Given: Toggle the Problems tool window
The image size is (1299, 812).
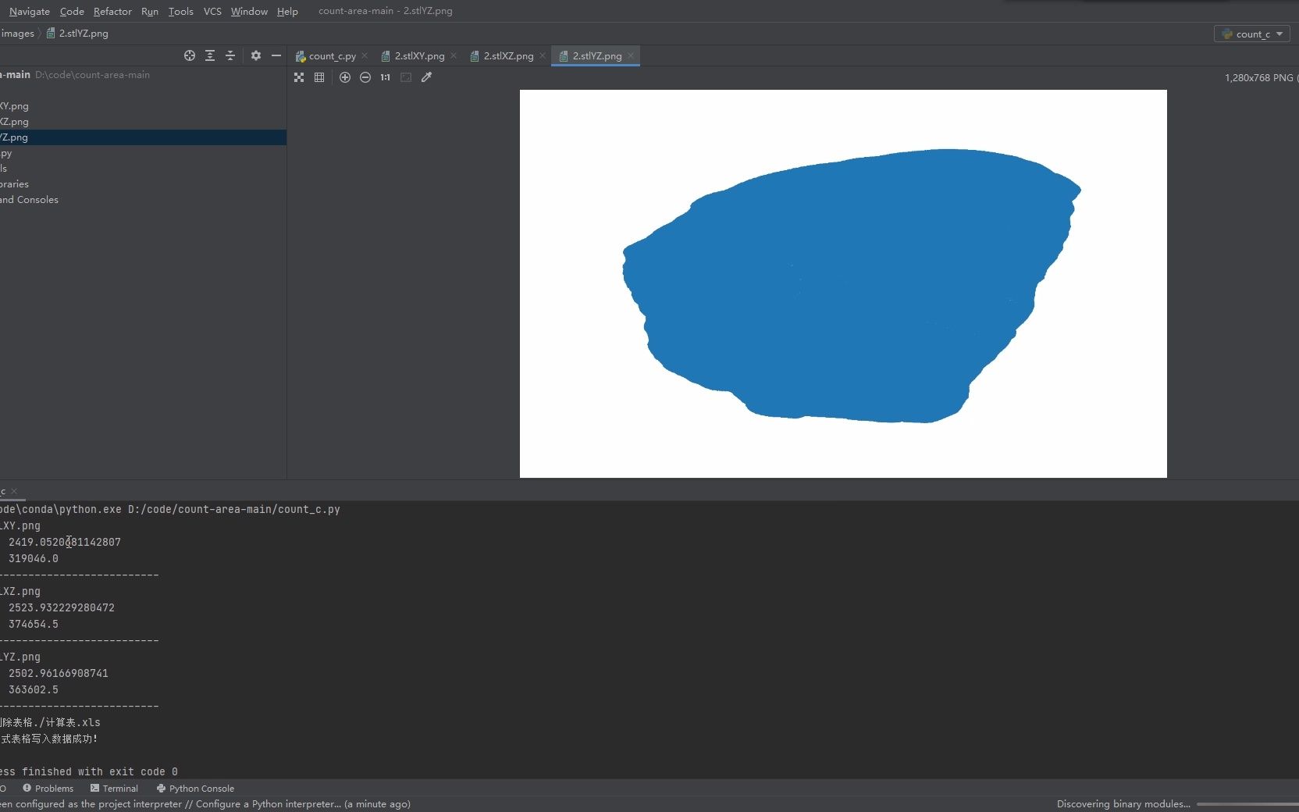Looking at the screenshot, I should click(x=48, y=789).
